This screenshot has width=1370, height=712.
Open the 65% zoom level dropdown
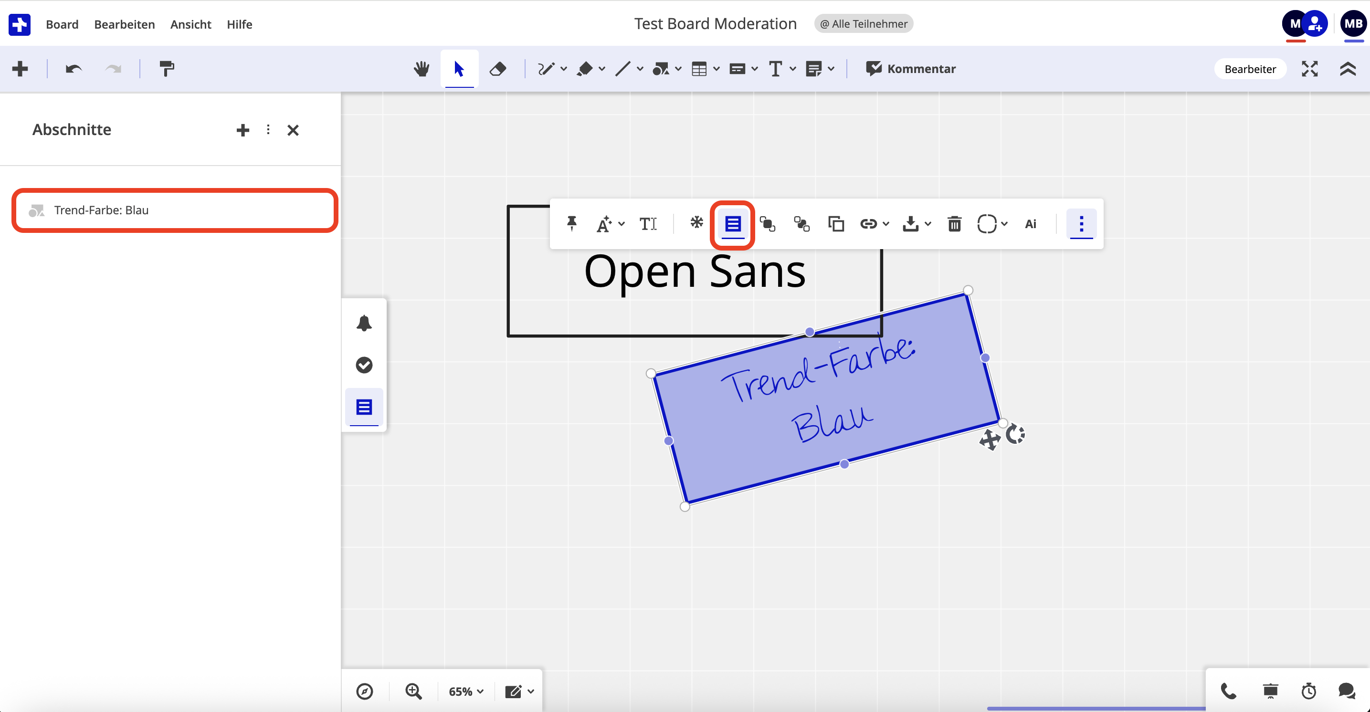[466, 691]
